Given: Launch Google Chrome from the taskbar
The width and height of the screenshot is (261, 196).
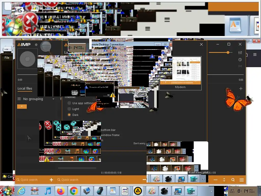Looking at the screenshot, I should [74, 191].
